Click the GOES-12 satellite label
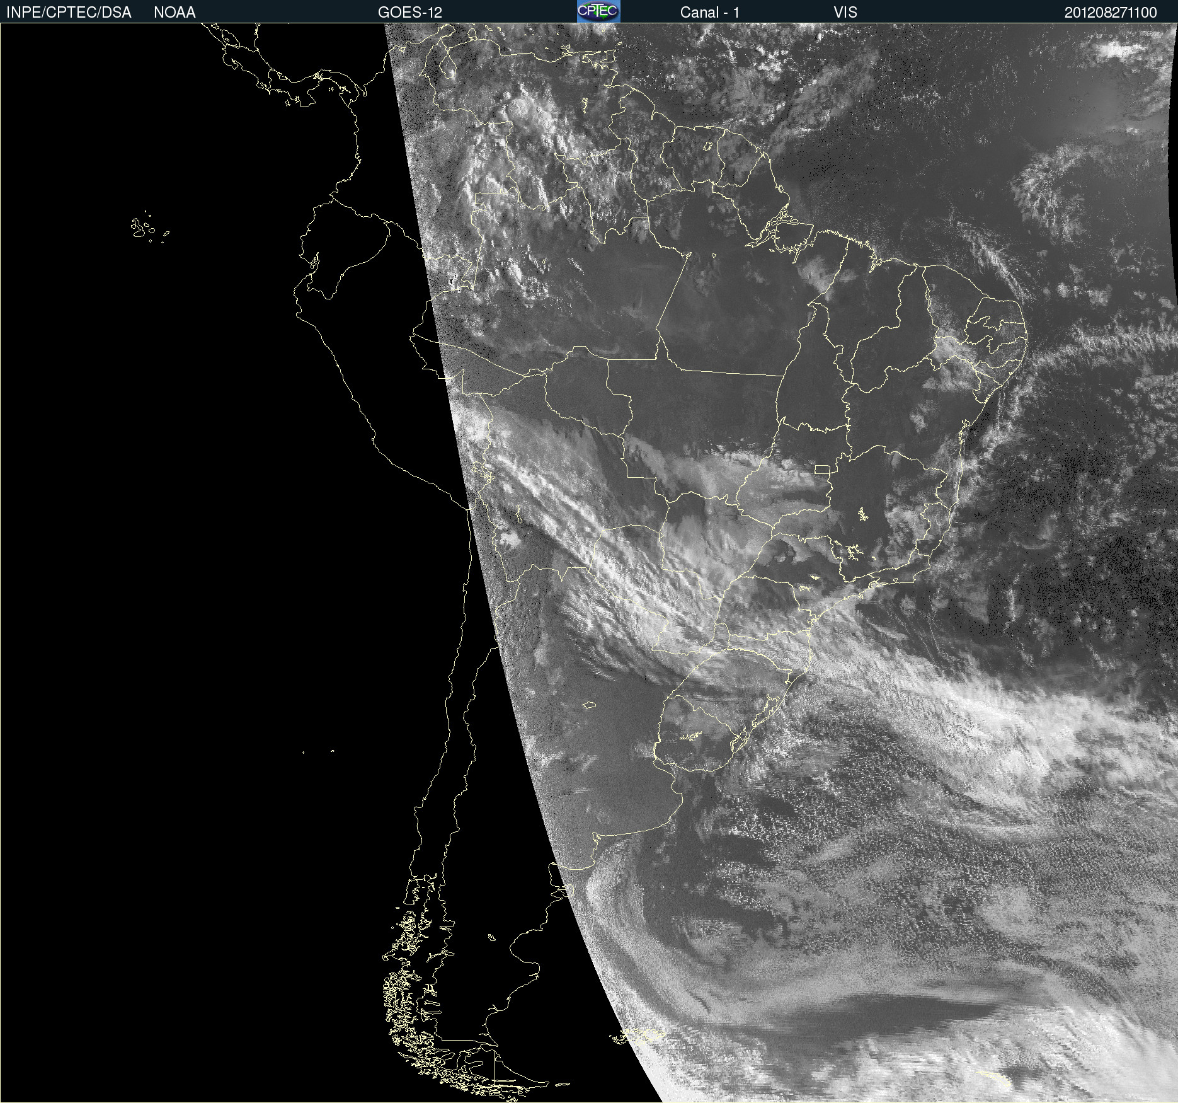This screenshot has height=1103, width=1178. pos(410,13)
